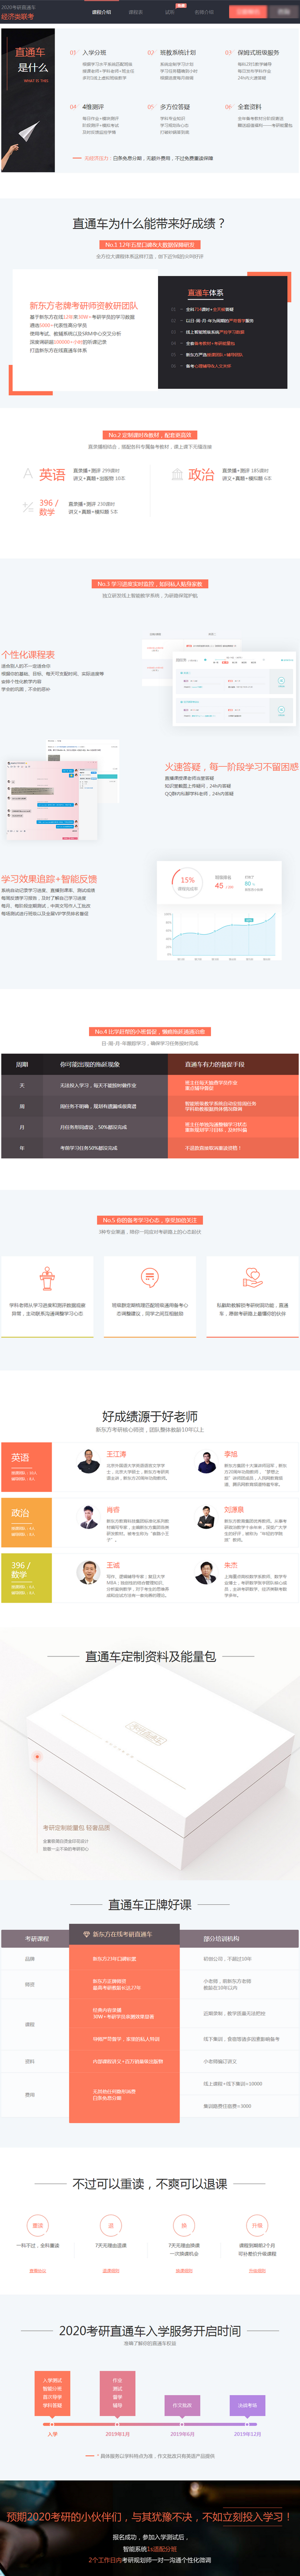Click the 费用 row label in comparison table
Viewport: 300px width, 2576px height.
pos(30,2095)
